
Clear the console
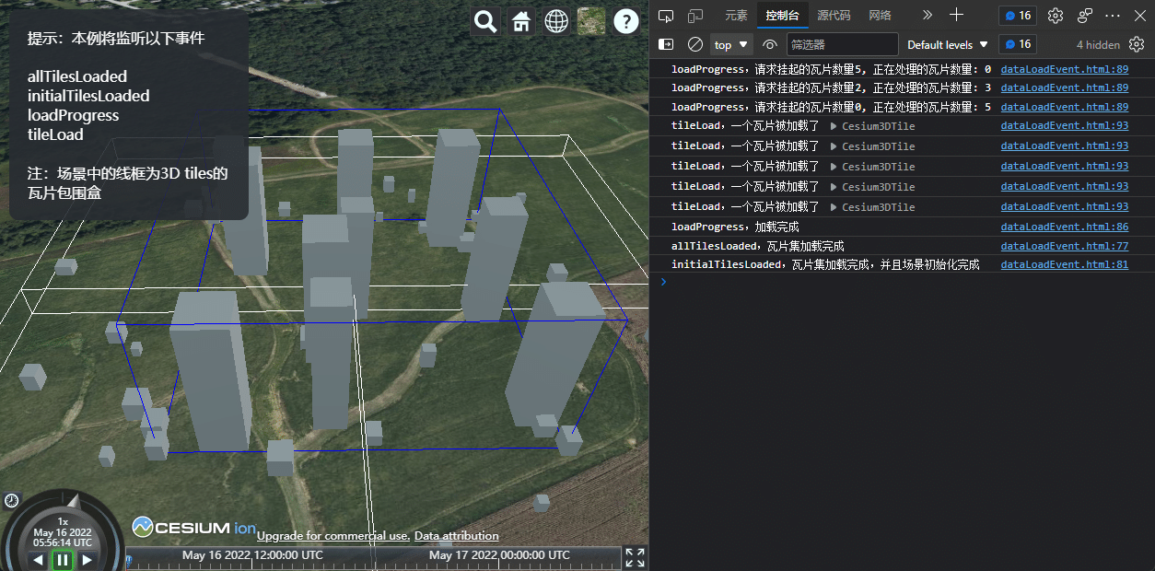(695, 44)
